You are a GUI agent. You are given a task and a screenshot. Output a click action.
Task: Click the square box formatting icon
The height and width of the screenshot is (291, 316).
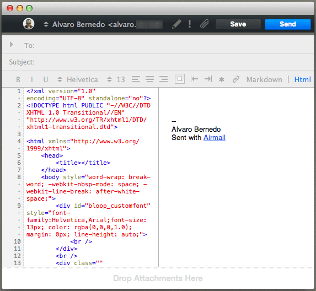click(180, 79)
